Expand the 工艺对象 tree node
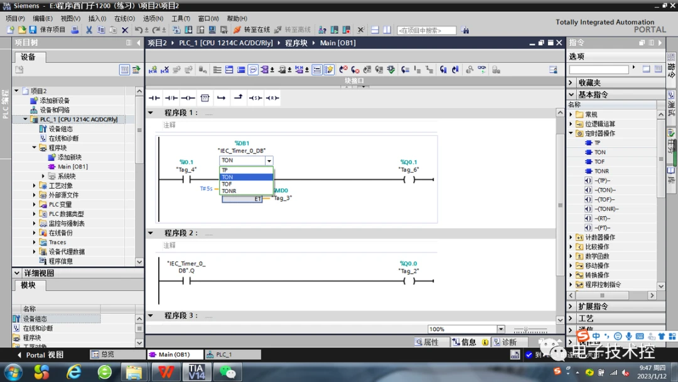The width and height of the screenshot is (678, 382). (35, 186)
